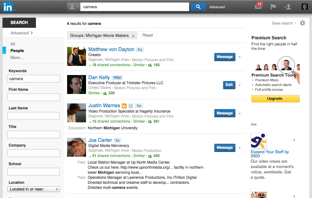Find profiles Similar to Matthew von Dayton
This screenshot has width=312, height=198.
139,65
